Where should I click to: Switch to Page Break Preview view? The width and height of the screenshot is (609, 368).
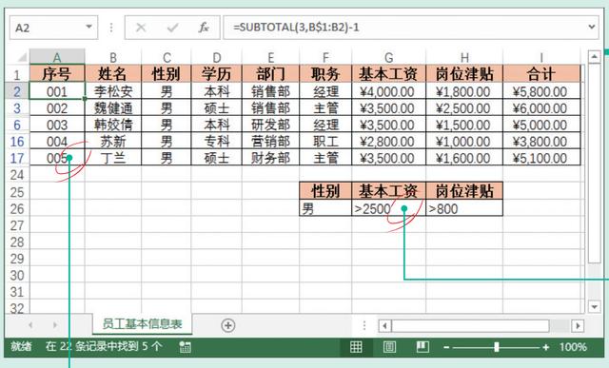(422, 347)
